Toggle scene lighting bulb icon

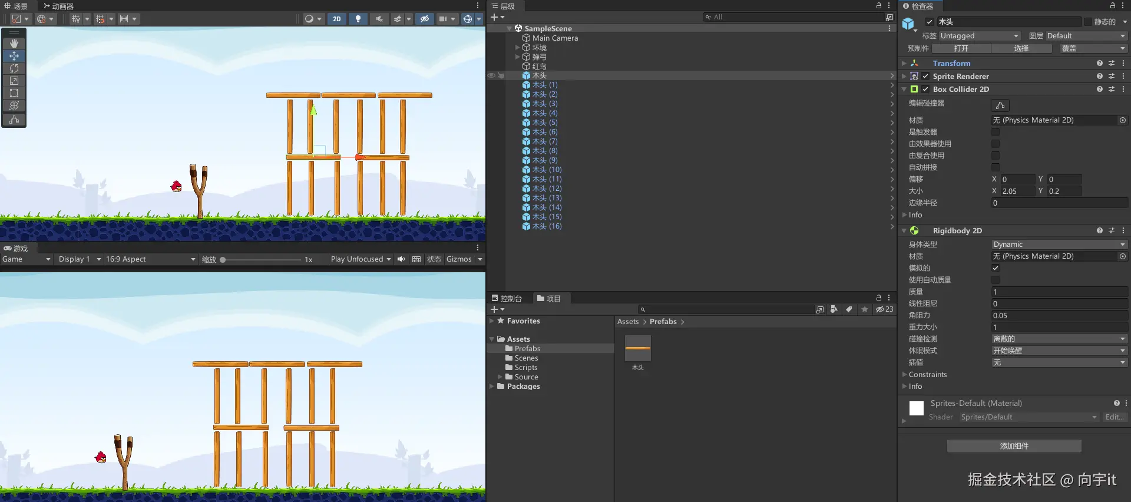coord(358,19)
